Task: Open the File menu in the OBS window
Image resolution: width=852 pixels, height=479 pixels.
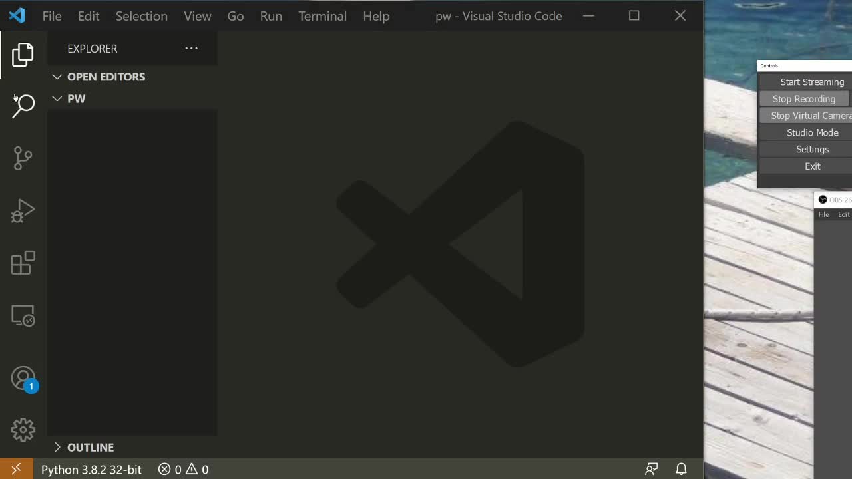Action: [x=823, y=214]
